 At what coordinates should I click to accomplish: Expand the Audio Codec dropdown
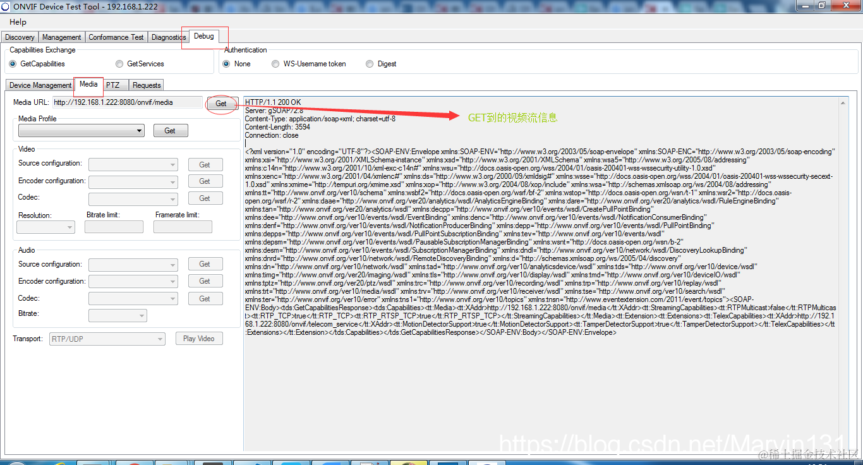pos(133,299)
